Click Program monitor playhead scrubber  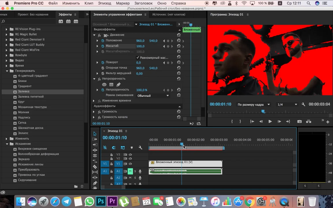point(263,111)
